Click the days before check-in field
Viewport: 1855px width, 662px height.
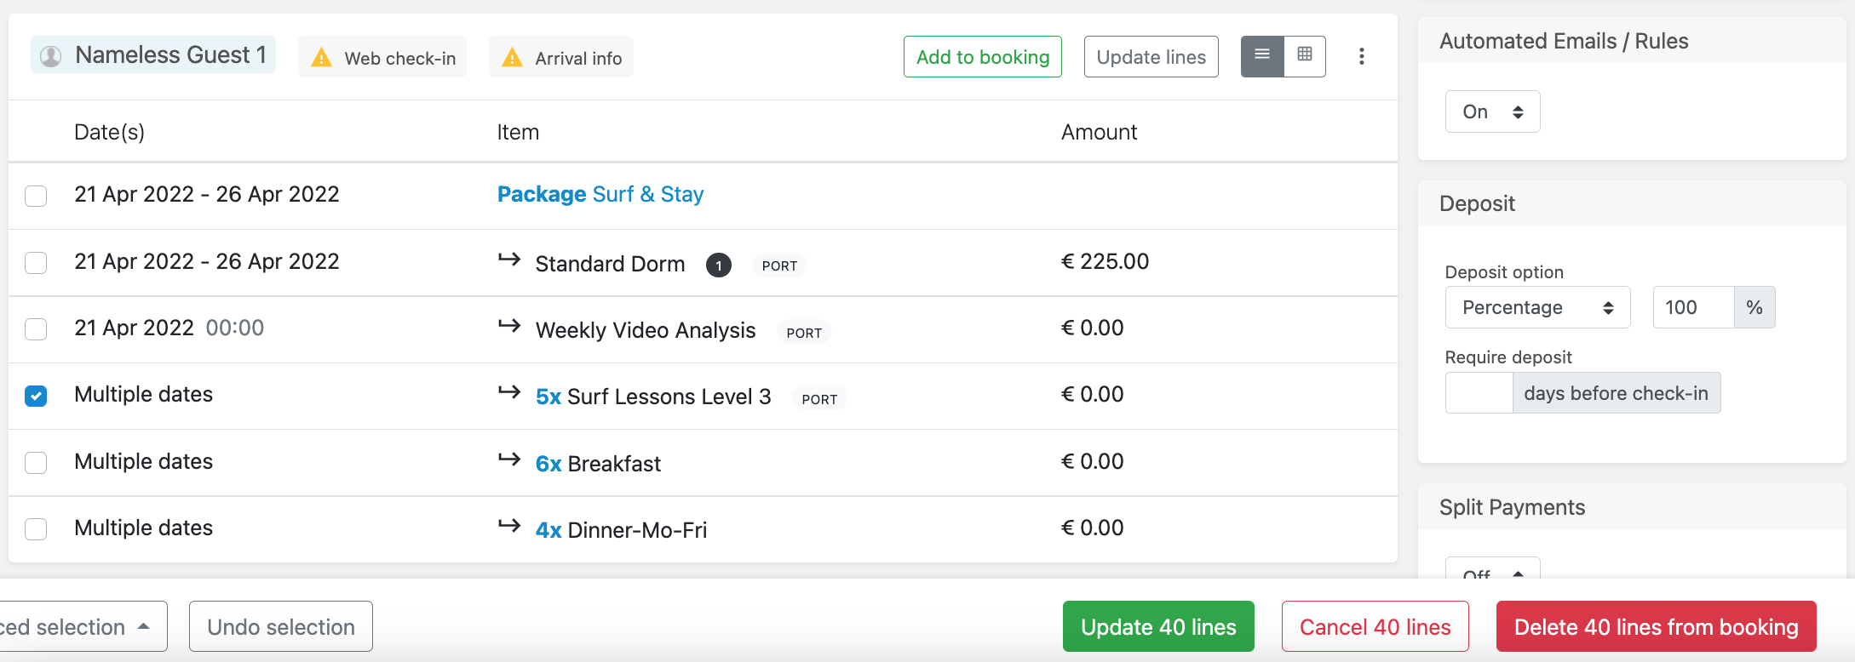(1479, 393)
